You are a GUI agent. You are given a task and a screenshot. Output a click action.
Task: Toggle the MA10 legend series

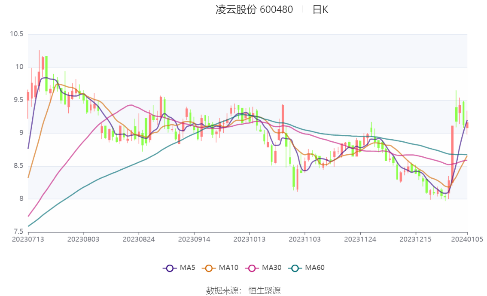coord(220,268)
